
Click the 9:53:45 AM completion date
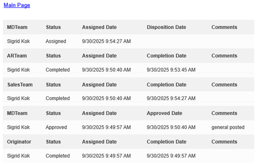coord(171,70)
